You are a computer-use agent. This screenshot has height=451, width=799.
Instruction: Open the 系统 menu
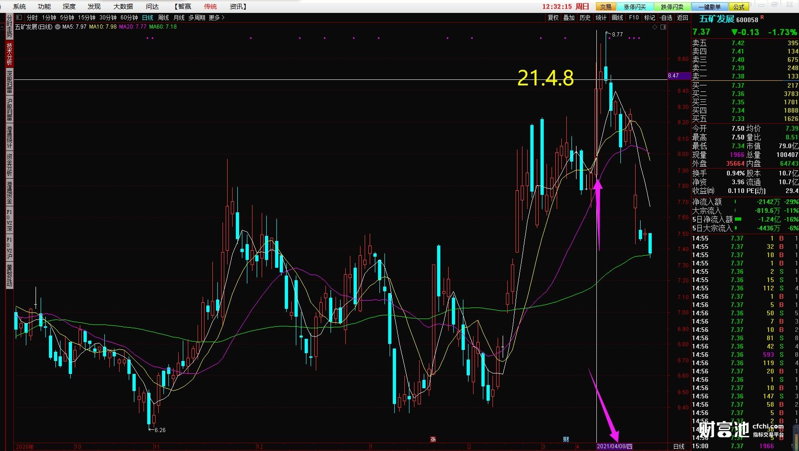pos(19,6)
